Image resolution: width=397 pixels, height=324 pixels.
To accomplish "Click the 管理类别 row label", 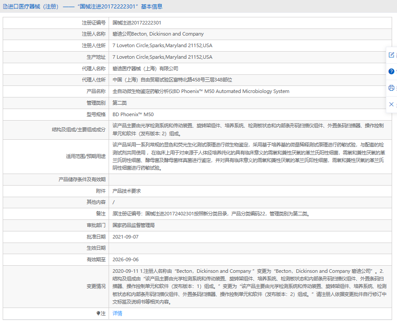I will [96, 103].
